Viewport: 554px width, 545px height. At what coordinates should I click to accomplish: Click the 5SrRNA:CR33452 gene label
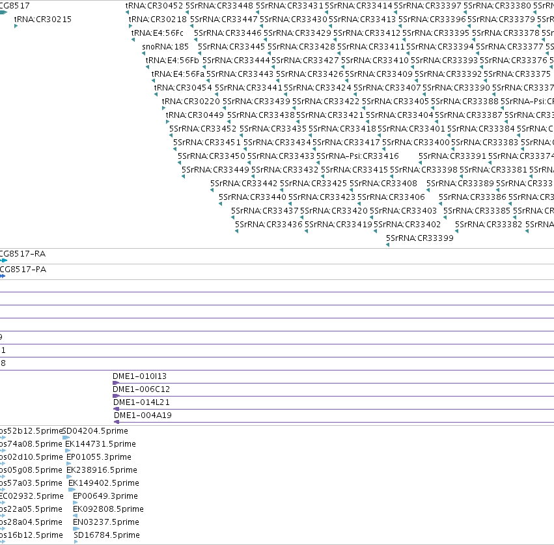pyautogui.click(x=203, y=129)
